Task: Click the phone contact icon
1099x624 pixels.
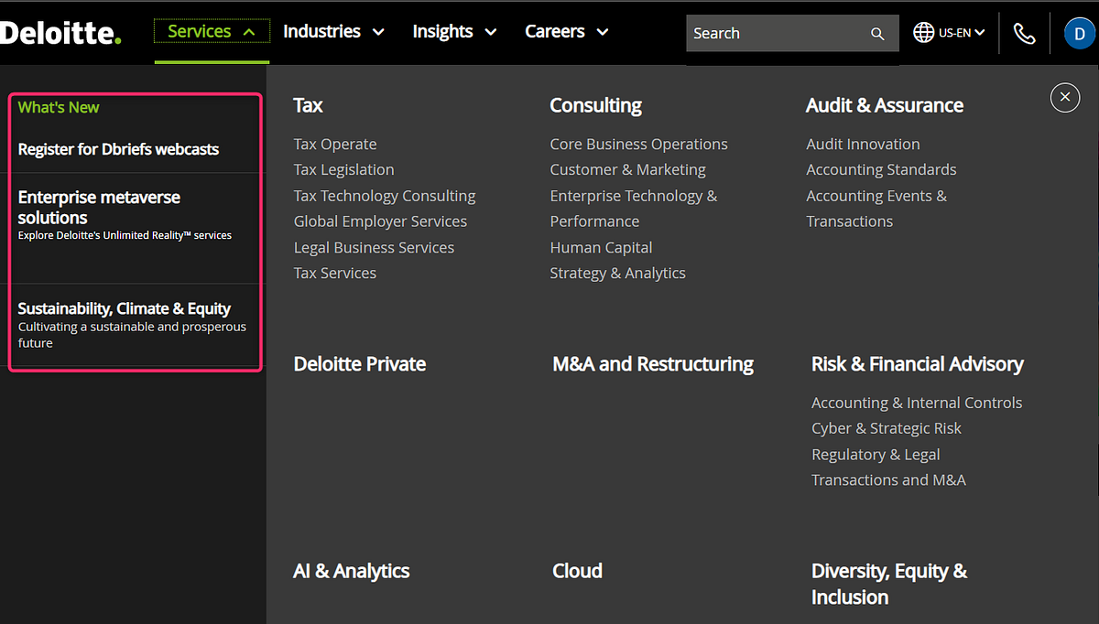Action: coord(1024,34)
